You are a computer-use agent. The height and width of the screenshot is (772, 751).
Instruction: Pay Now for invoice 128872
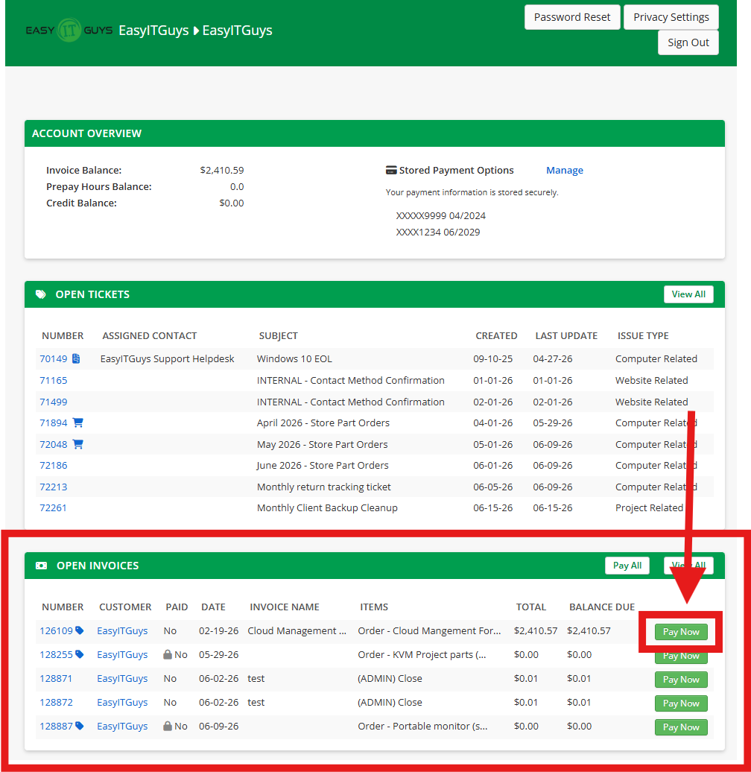click(681, 703)
